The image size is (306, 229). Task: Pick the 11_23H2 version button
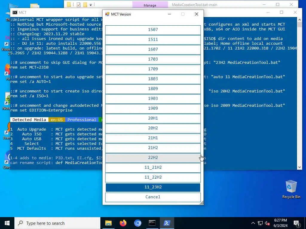tap(153, 187)
